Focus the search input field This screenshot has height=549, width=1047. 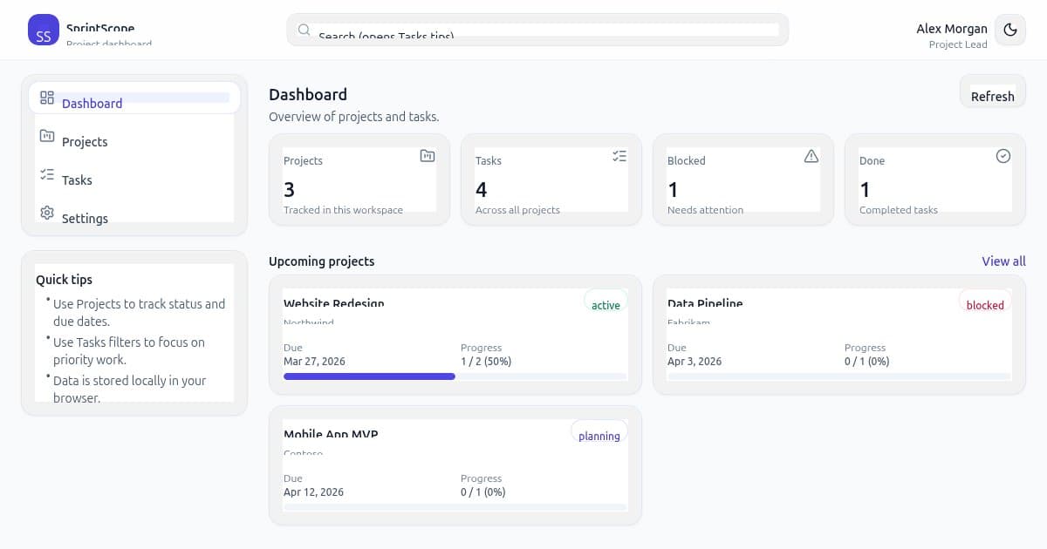tap(537, 30)
